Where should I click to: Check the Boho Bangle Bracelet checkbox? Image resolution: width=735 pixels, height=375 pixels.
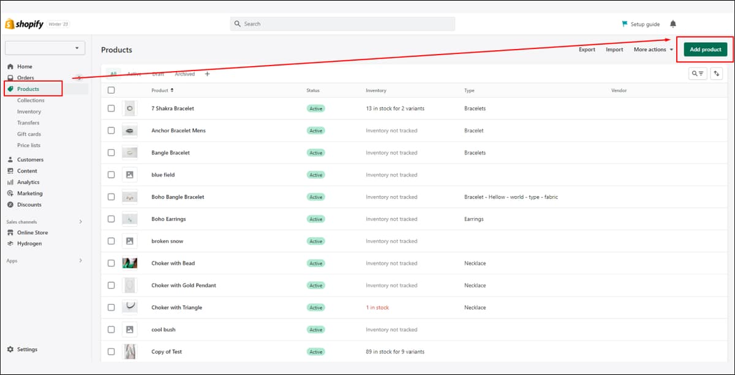click(111, 197)
